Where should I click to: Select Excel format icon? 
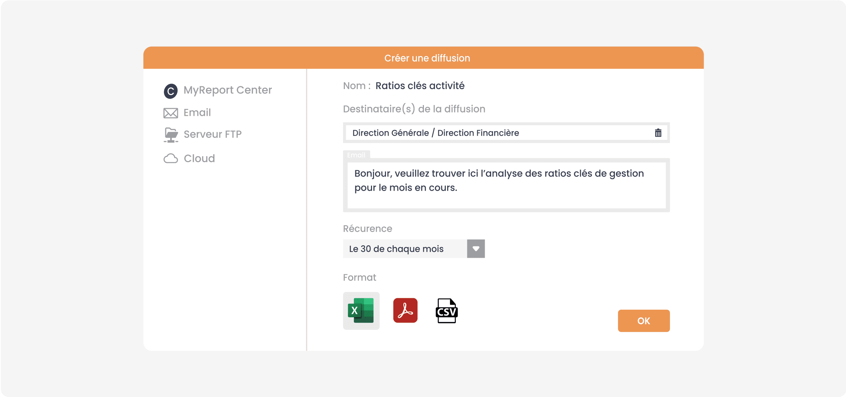pos(361,311)
